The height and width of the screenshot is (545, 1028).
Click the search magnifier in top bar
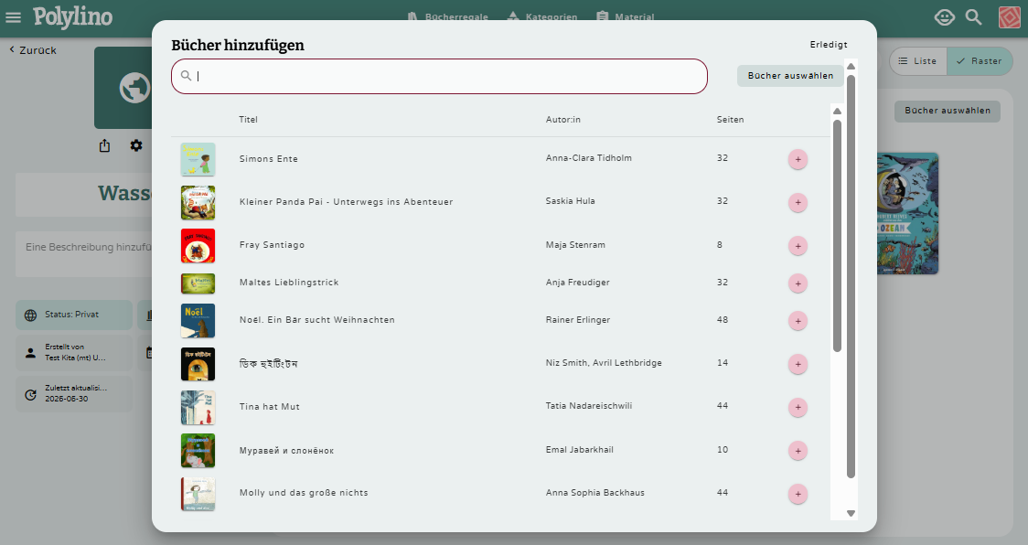(x=974, y=17)
